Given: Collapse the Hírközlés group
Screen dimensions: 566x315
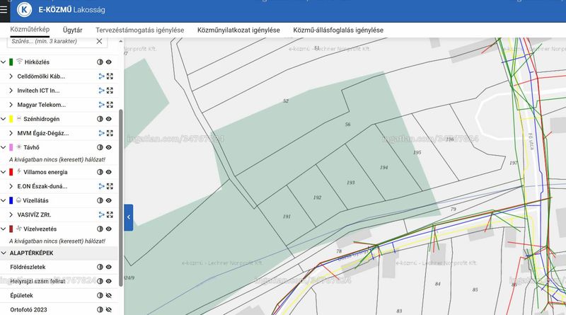Looking at the screenshot, I should point(4,62).
